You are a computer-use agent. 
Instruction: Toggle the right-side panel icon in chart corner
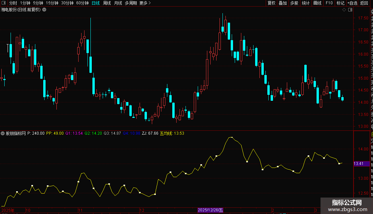pos(350,10)
